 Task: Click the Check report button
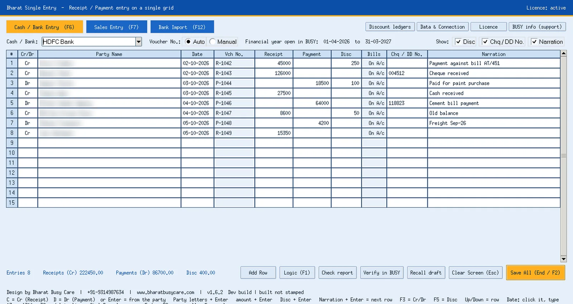tap(337, 273)
